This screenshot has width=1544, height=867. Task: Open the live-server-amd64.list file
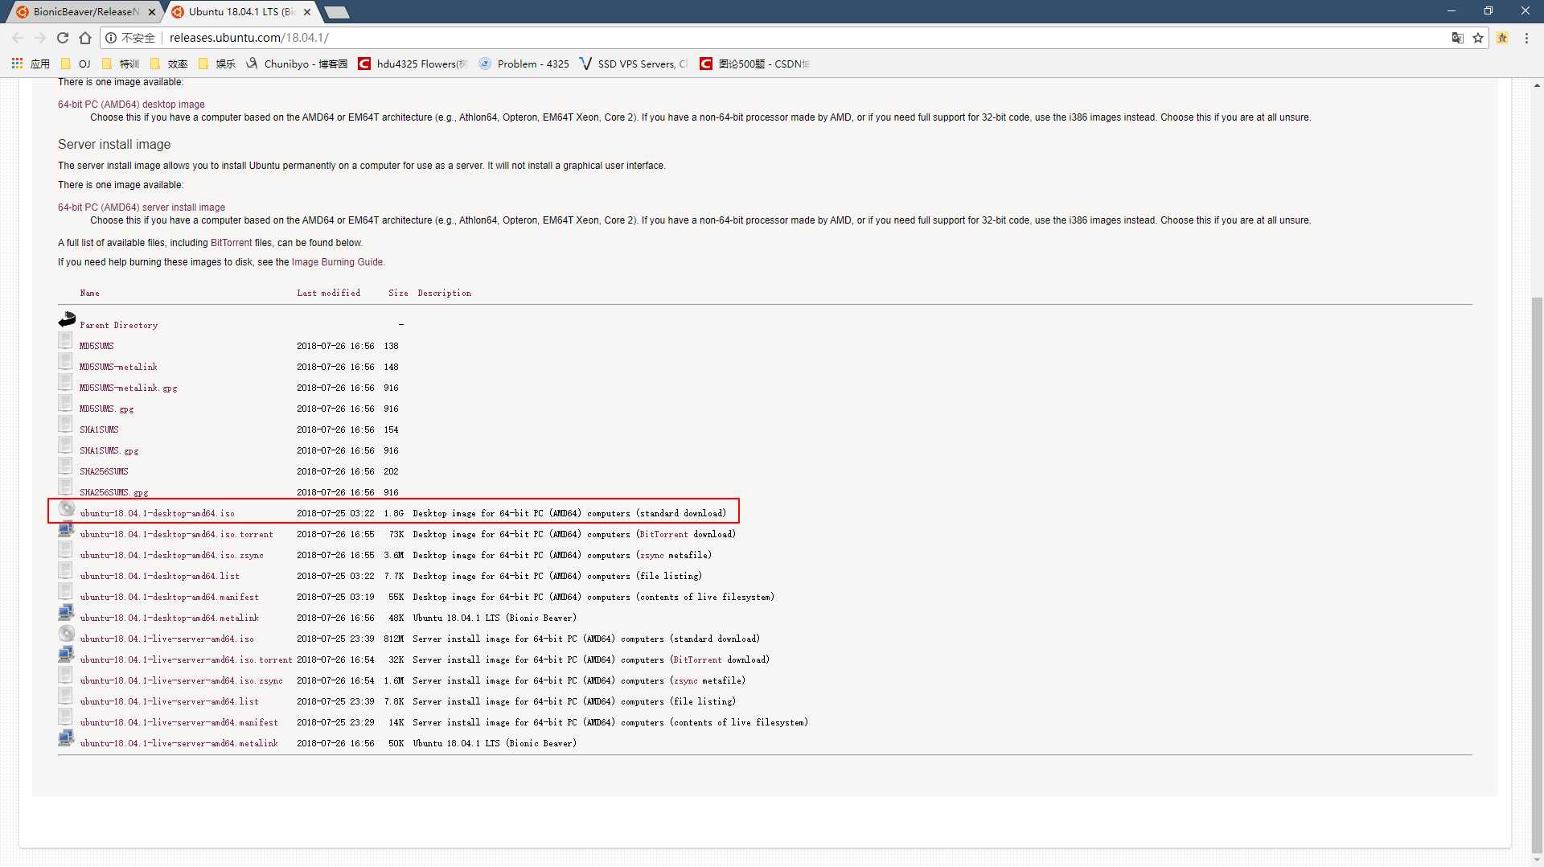click(169, 701)
